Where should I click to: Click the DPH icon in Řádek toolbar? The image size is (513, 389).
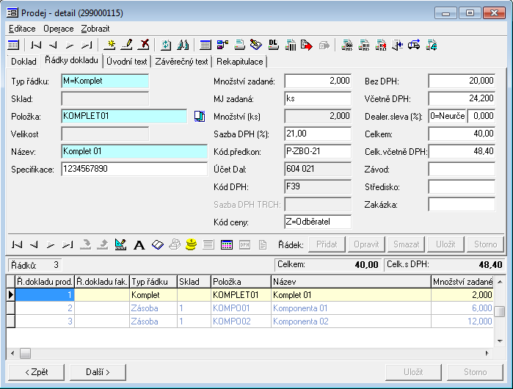click(244, 244)
